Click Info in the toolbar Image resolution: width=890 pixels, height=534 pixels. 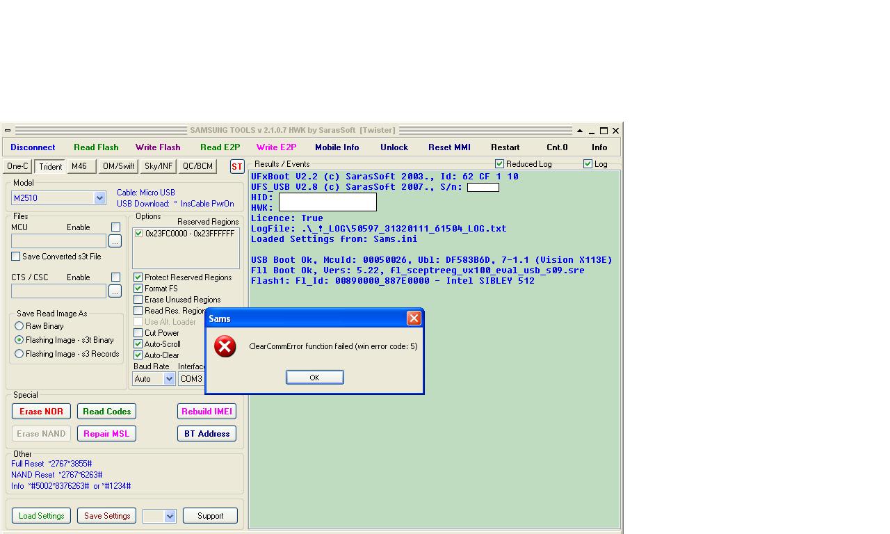[599, 147]
